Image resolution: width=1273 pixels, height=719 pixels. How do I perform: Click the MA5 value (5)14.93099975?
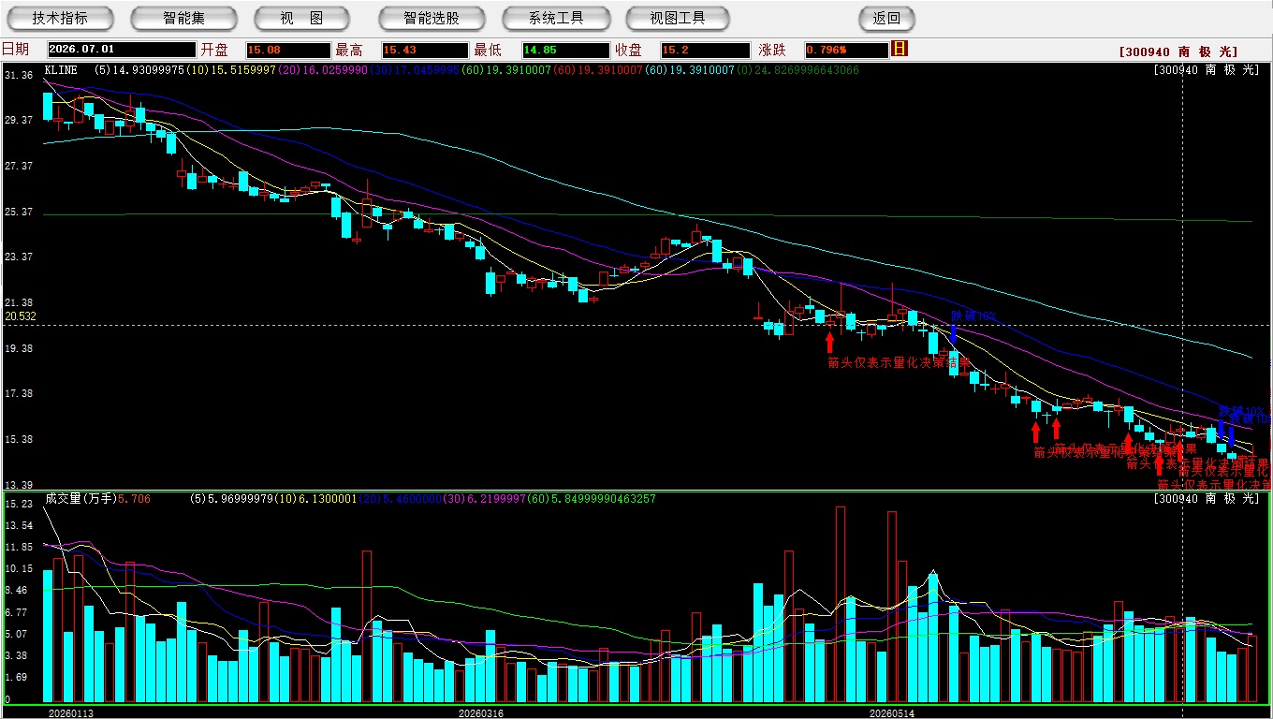[x=139, y=70]
